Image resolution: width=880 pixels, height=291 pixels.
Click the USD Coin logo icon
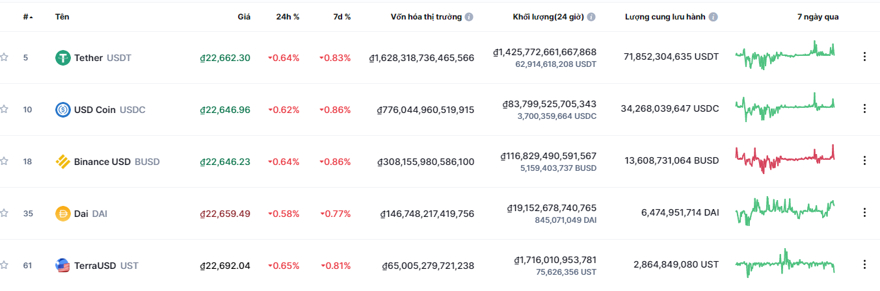click(x=63, y=110)
